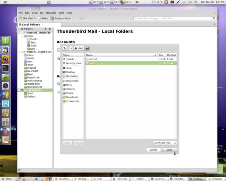Viewport: 226px width, 181px height.
Task: Open the Go menu in Thunderbird
Action: point(42,13)
